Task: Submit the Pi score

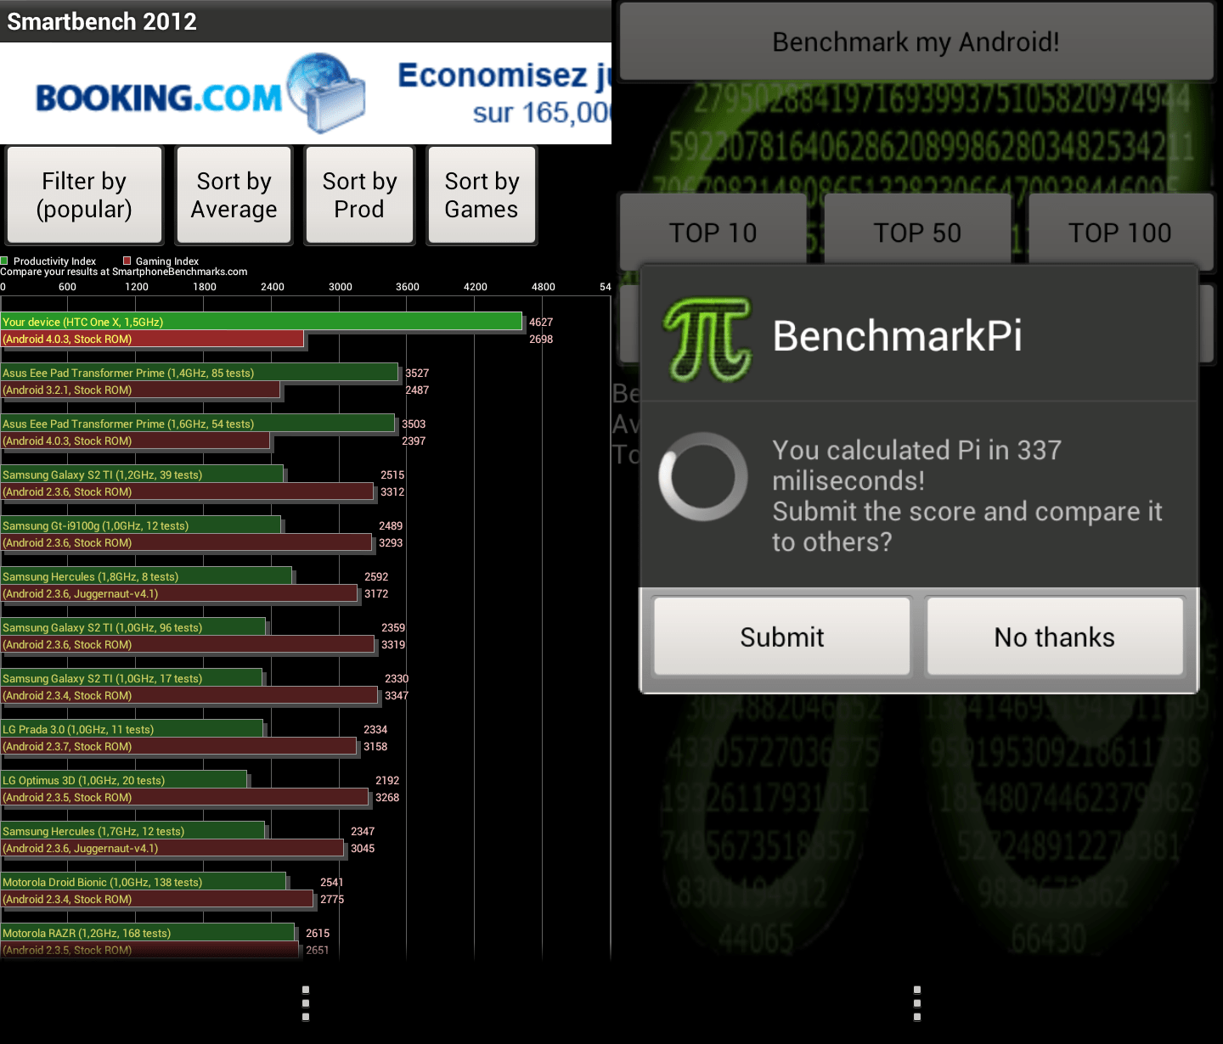Action: tap(782, 637)
